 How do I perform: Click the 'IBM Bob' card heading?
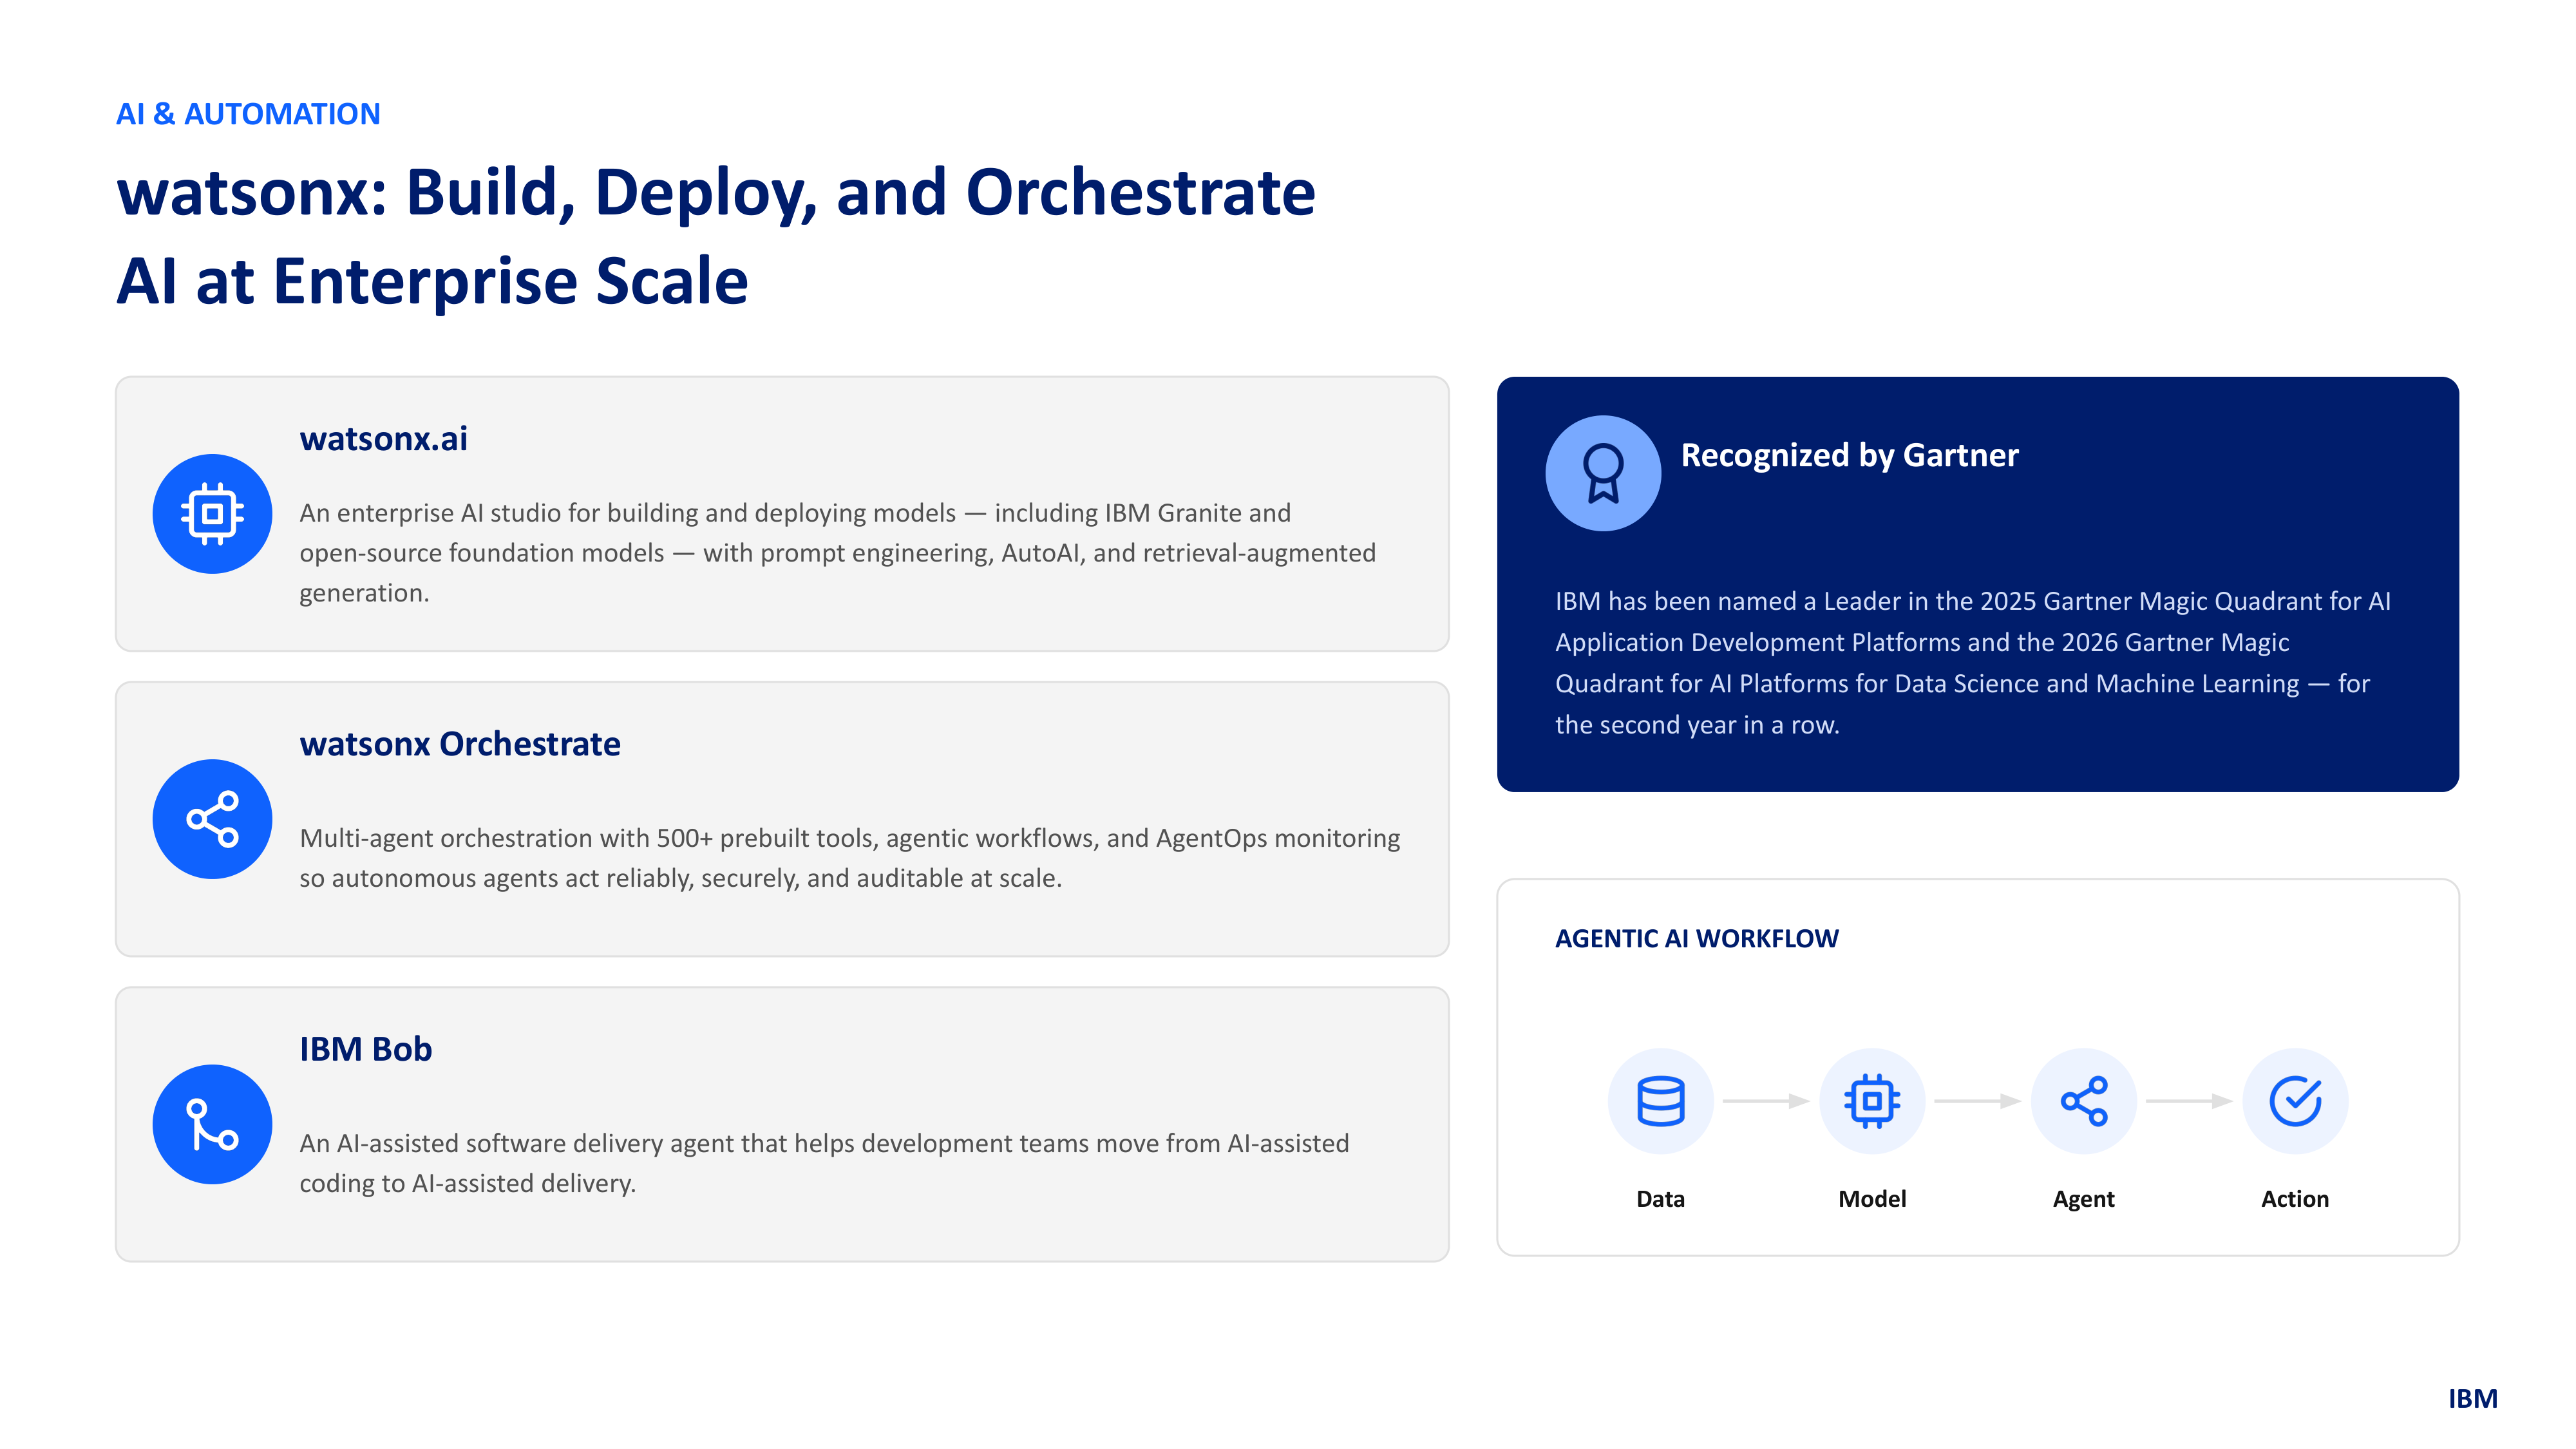point(366,1049)
